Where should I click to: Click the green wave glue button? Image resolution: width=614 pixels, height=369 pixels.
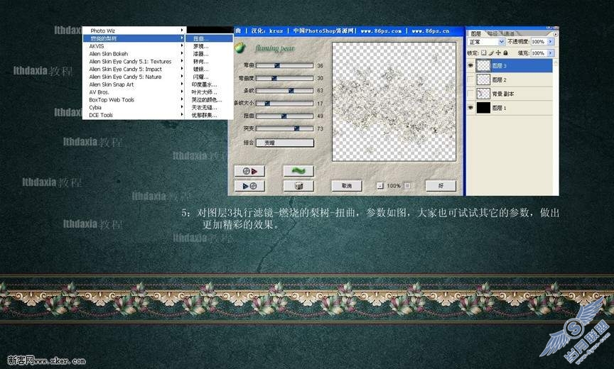click(298, 171)
